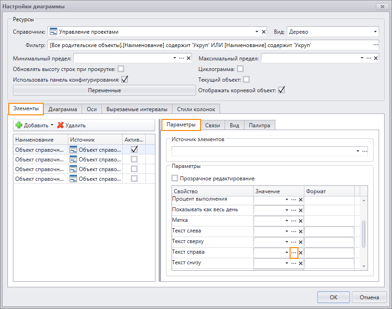Switch to the Диаграмма tab
The width and height of the screenshot is (392, 309).
pos(63,109)
